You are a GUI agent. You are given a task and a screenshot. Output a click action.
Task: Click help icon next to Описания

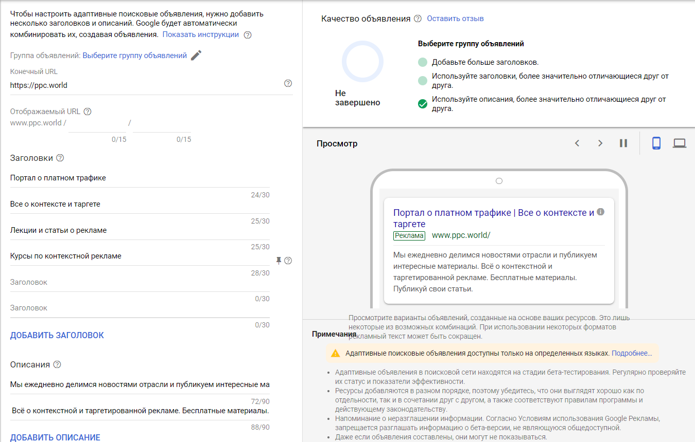coord(57,364)
